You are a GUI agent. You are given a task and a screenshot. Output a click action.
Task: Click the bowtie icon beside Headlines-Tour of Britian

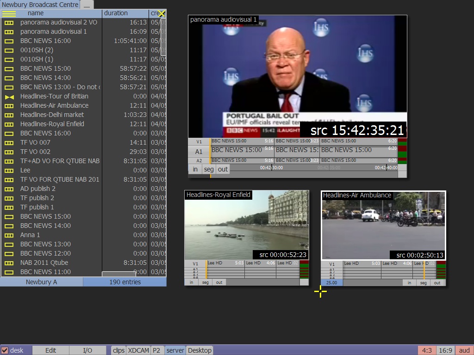click(9, 97)
